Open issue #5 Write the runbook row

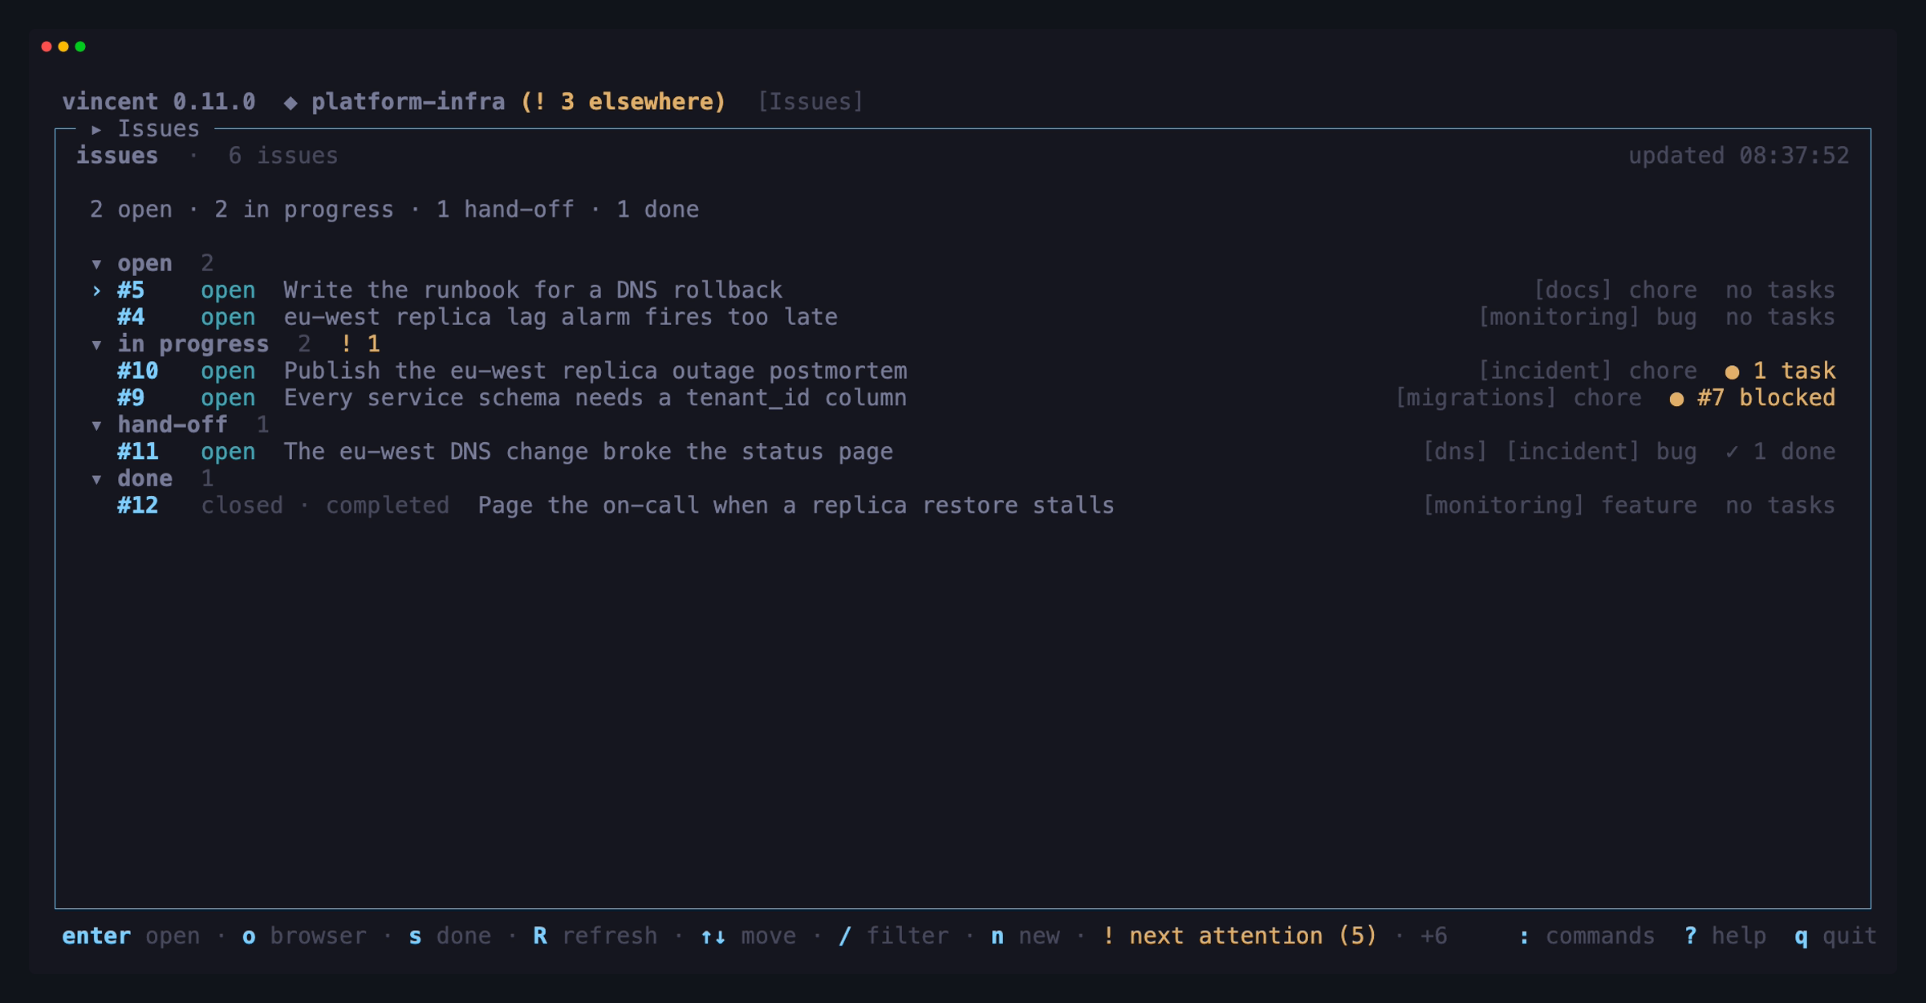(963, 290)
